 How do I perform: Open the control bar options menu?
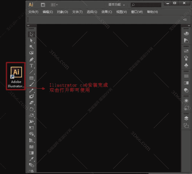(x=185, y=19)
